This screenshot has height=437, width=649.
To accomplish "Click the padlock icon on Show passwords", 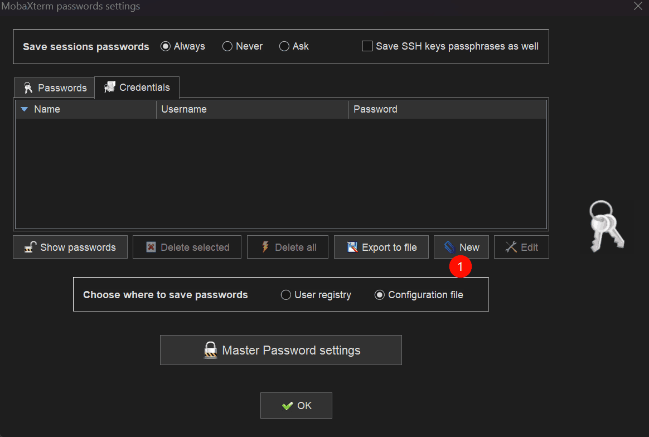I will pos(31,247).
